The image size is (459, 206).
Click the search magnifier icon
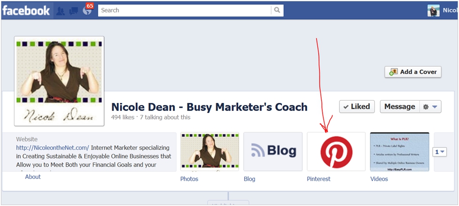[x=277, y=10]
